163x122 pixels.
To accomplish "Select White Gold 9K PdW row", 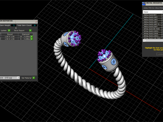I will click(152, 29).
